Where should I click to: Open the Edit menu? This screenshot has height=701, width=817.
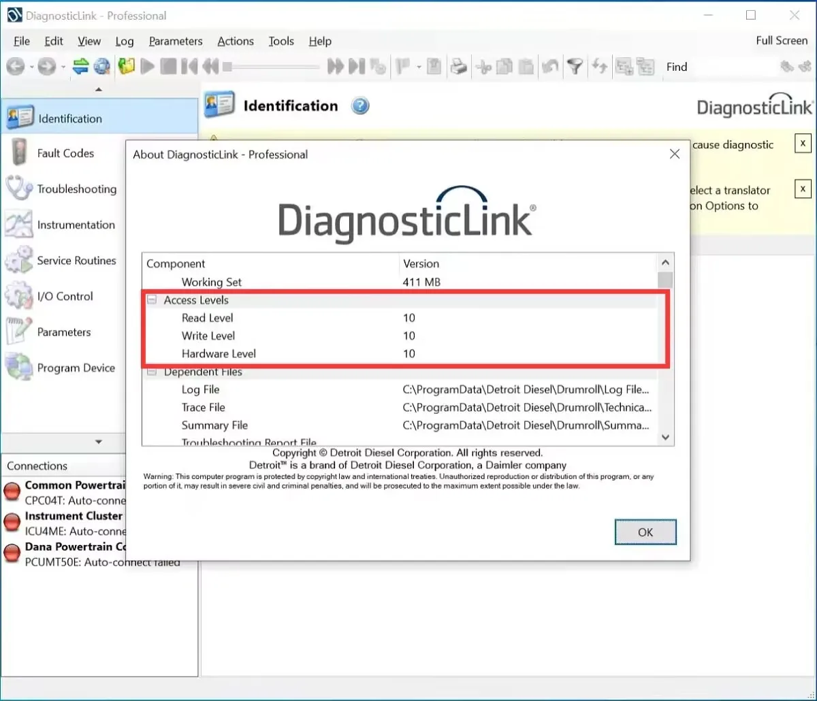(54, 41)
